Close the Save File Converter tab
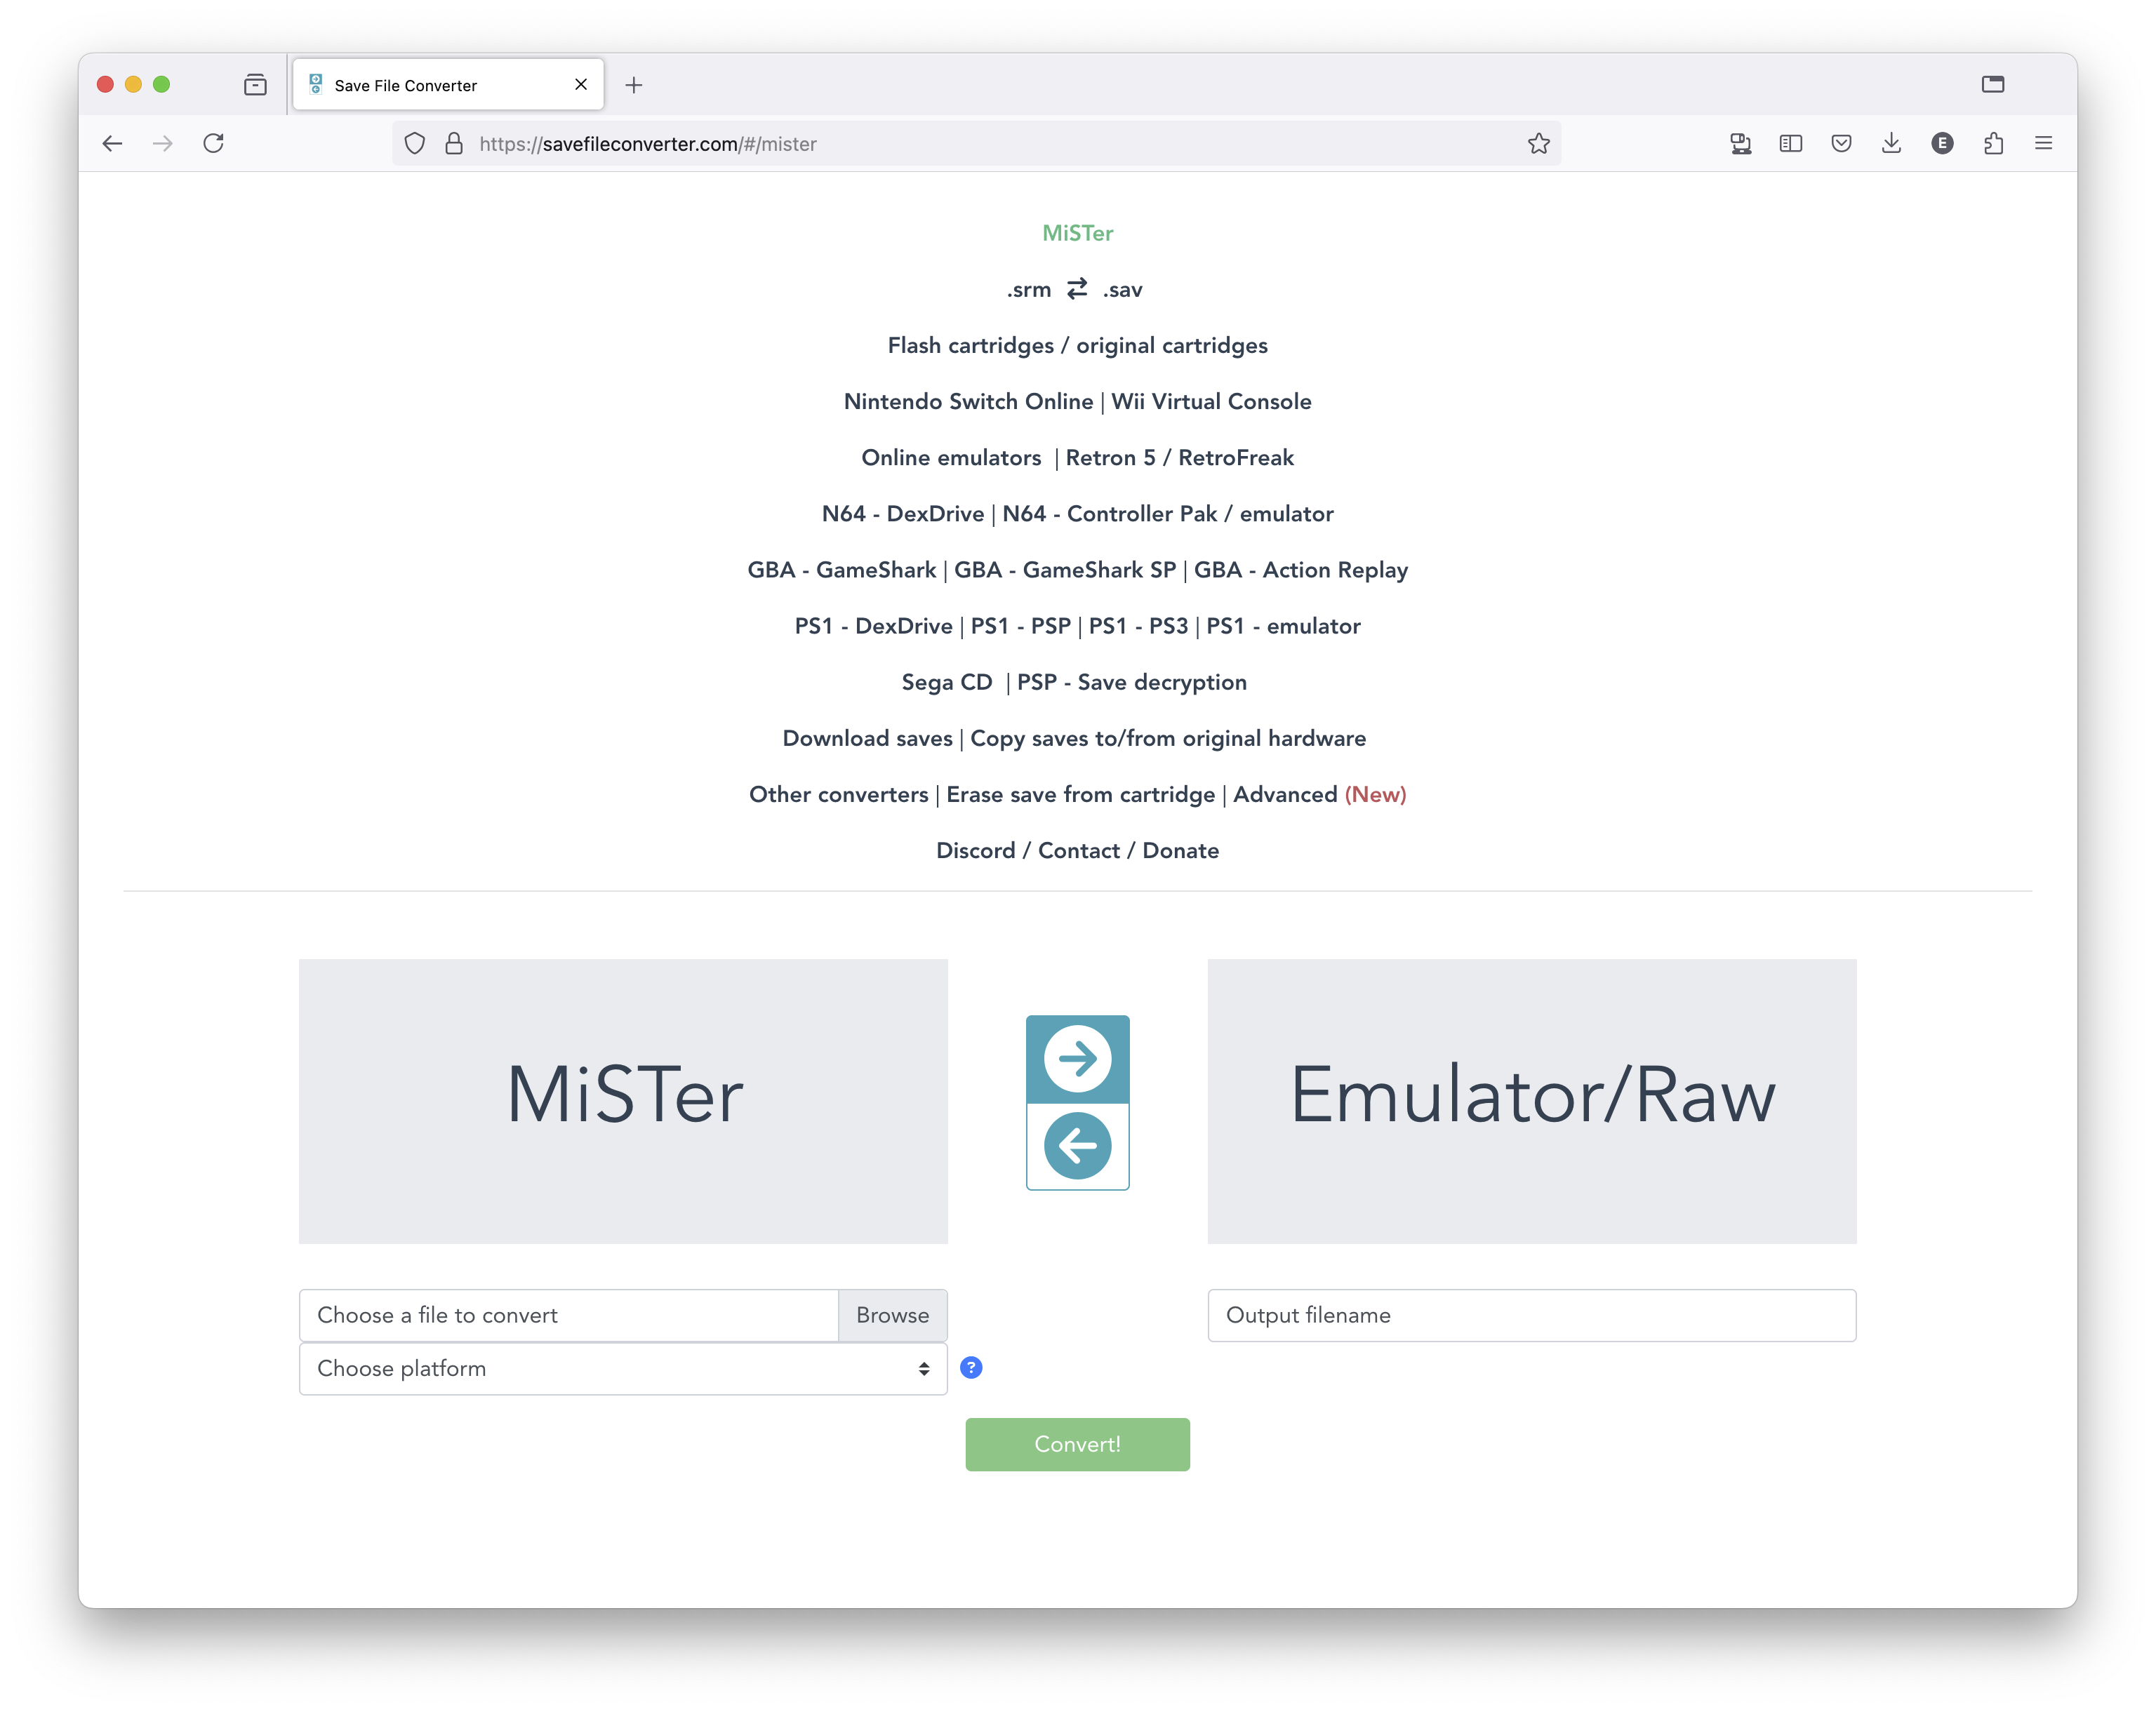Screen dimensions: 2156x1712 [581, 84]
